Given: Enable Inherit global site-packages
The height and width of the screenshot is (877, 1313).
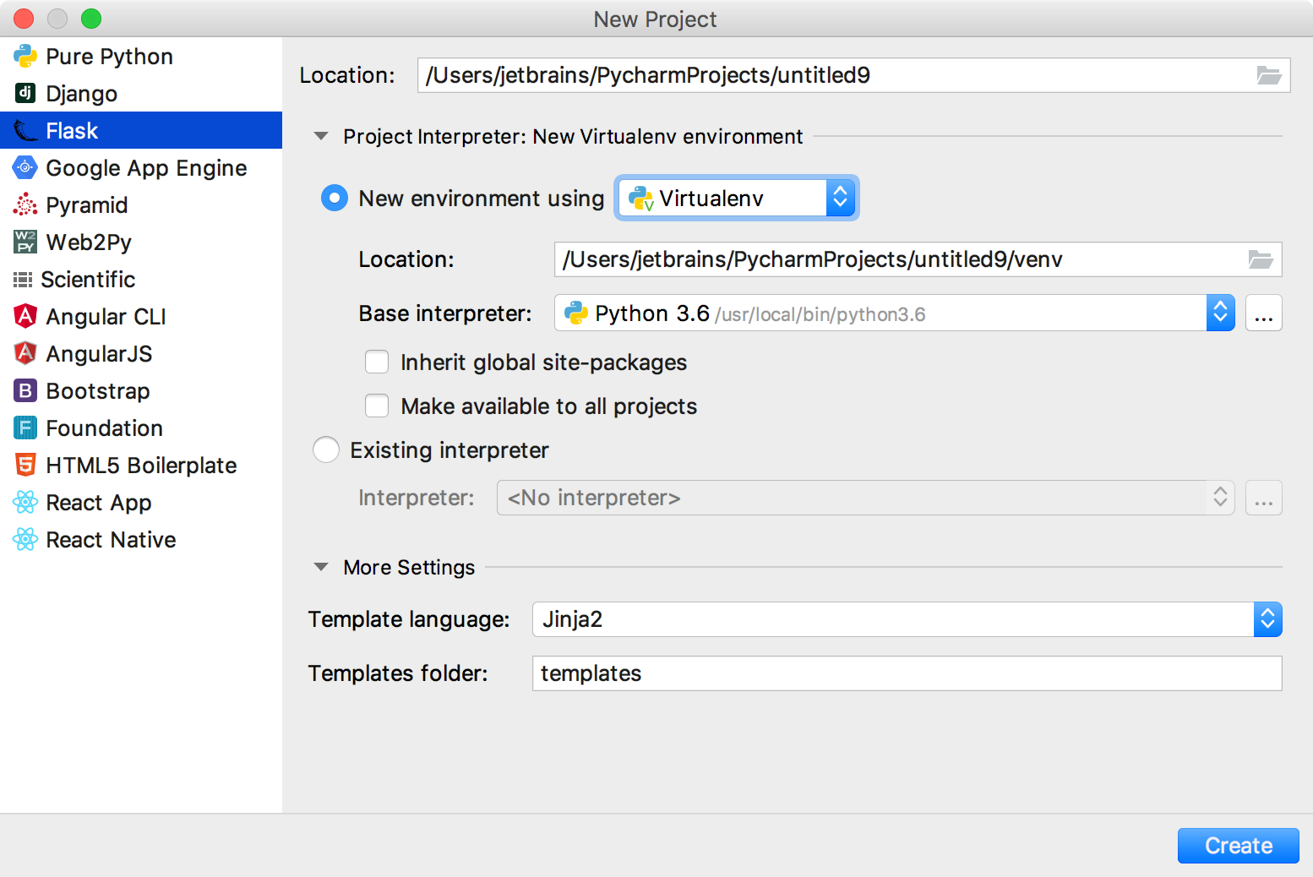Looking at the screenshot, I should (x=377, y=362).
